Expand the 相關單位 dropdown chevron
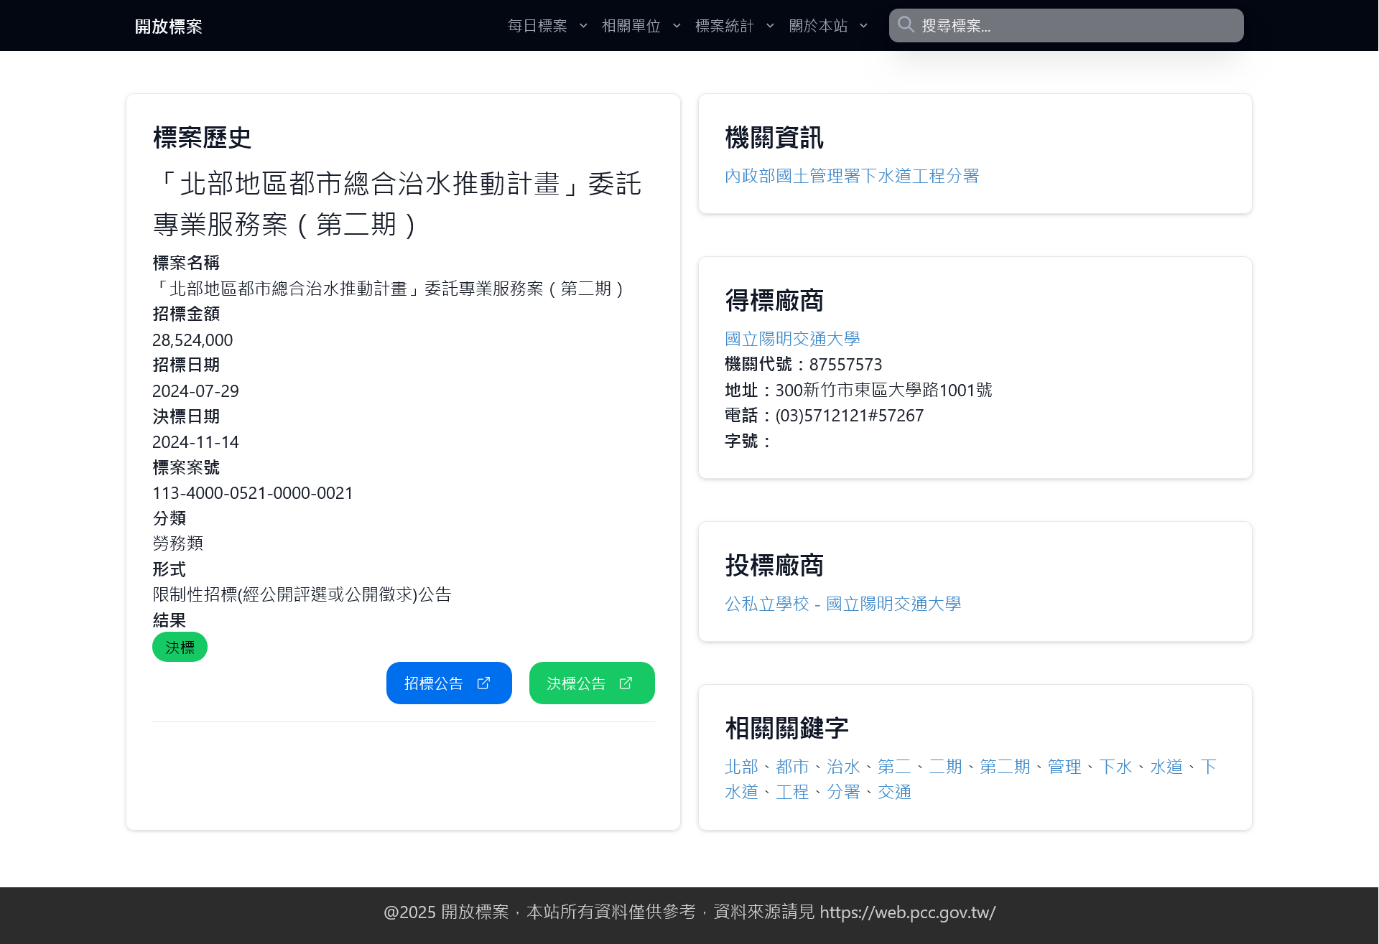Screen dimensions: 1379x944 pos(677,26)
